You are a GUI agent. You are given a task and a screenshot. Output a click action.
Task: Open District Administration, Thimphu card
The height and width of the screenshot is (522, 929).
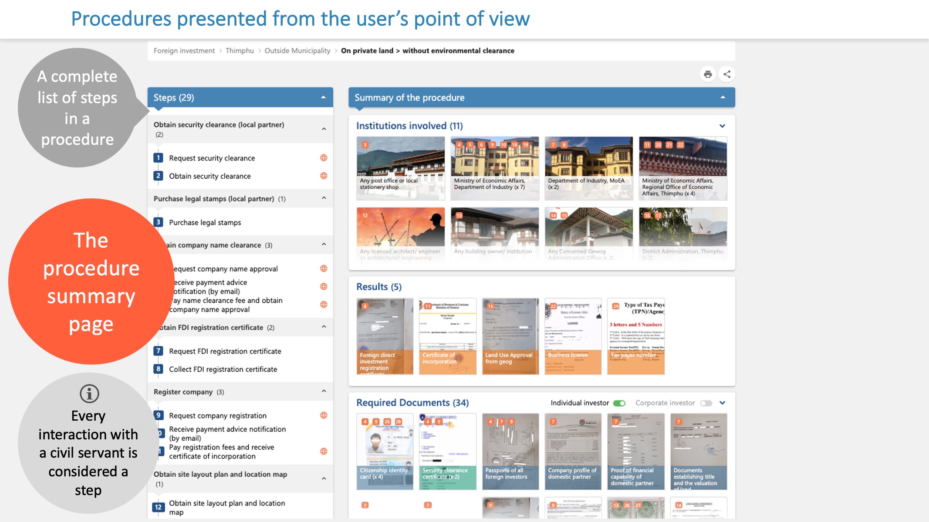click(683, 234)
